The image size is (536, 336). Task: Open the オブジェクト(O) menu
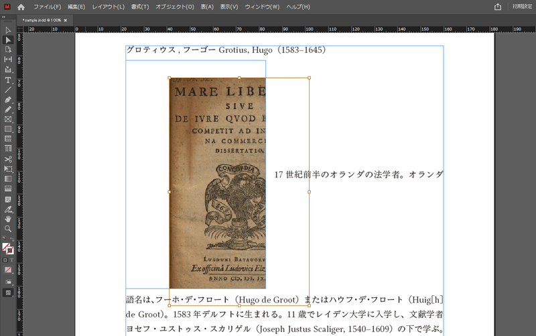[x=175, y=7]
